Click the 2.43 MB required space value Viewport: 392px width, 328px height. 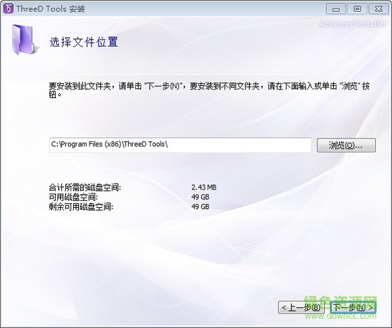pos(204,188)
